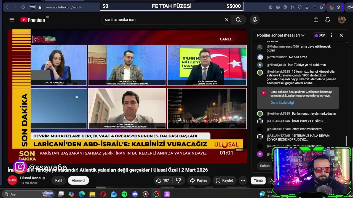Go back with the browser back arrow
Viewport: 353px width, 198px height.
pos(7,7)
